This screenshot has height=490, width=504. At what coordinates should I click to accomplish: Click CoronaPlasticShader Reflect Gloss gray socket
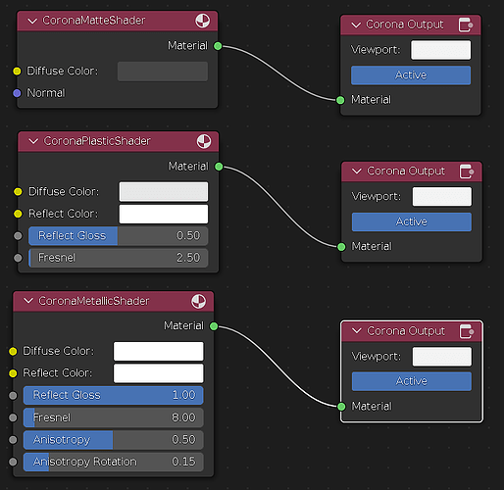pos(18,236)
